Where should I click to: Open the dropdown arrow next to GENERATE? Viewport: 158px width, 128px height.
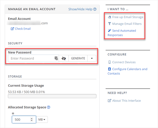click(92, 58)
